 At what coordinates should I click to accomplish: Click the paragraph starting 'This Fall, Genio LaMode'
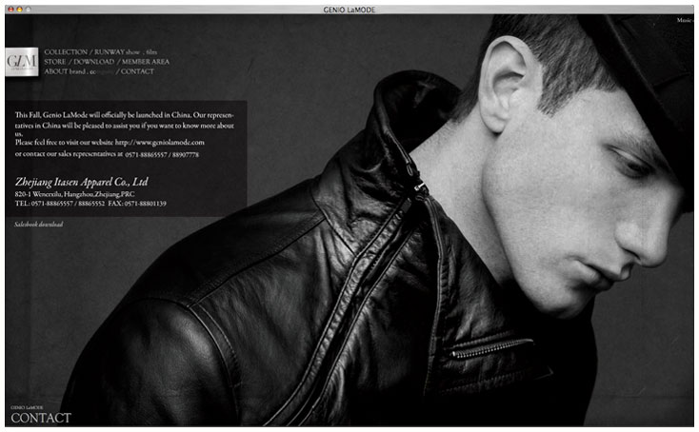pos(125,125)
